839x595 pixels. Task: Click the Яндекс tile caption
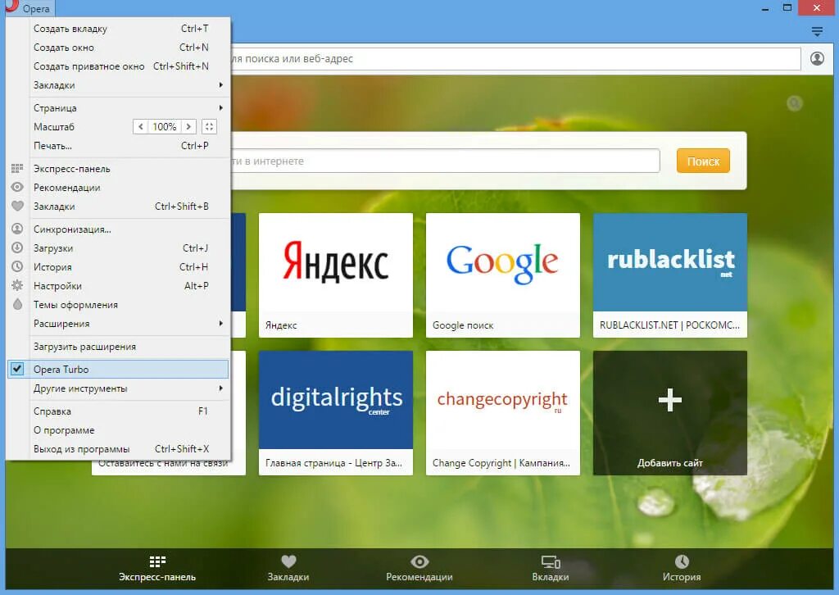(281, 325)
